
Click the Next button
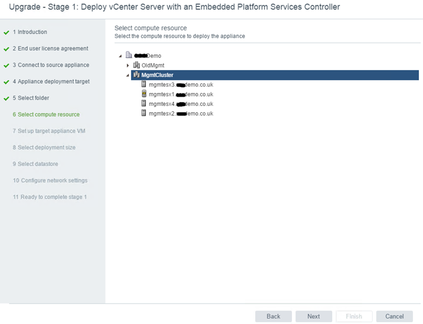pos(314,316)
